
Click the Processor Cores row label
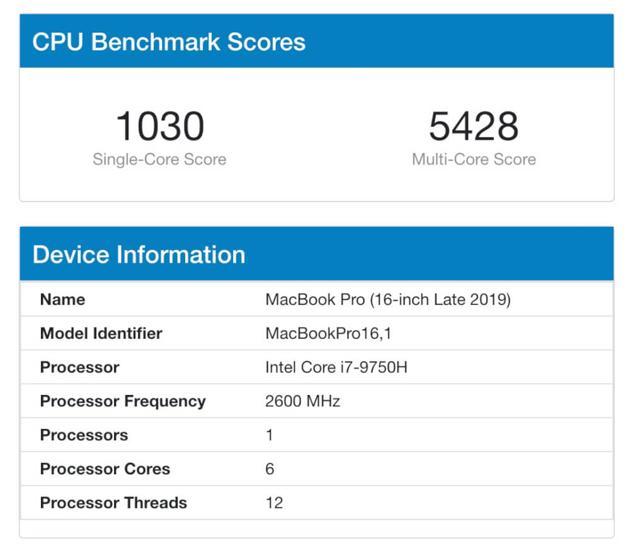coord(105,469)
